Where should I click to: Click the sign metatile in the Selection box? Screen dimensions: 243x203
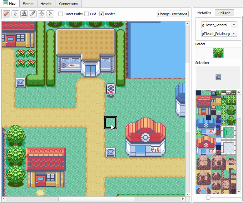218,77
